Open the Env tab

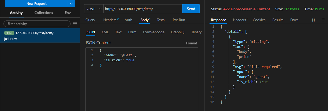tap(68, 13)
